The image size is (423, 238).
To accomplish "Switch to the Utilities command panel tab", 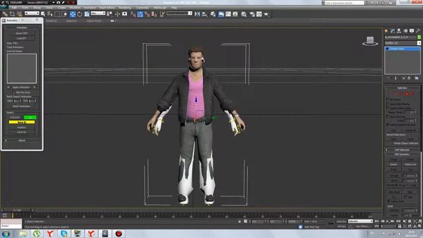I will (418, 31).
